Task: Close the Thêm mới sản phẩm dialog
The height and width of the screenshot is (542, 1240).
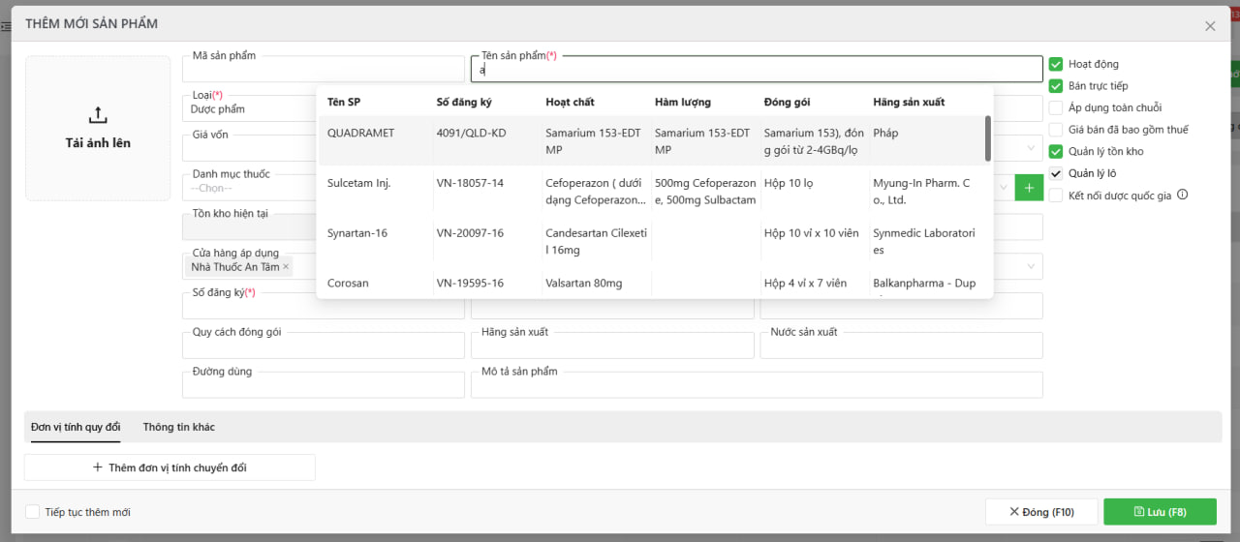Action: [x=1210, y=26]
